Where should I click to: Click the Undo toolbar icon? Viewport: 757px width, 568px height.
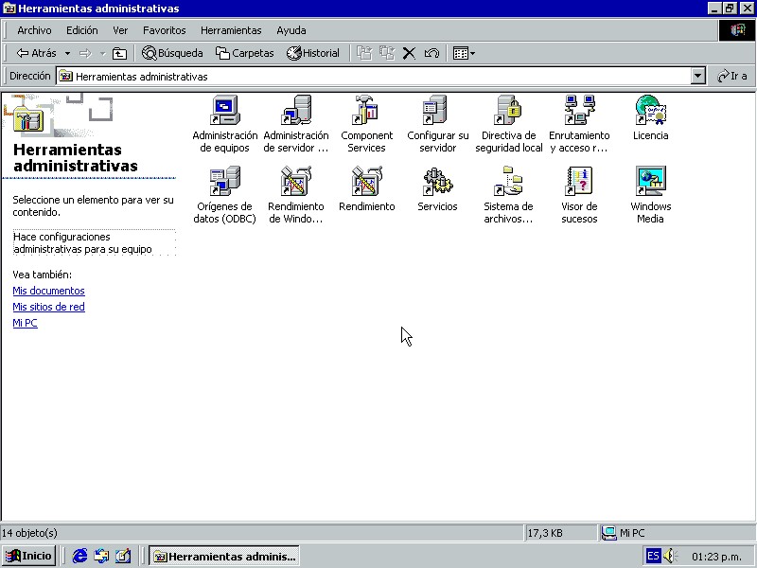[431, 53]
